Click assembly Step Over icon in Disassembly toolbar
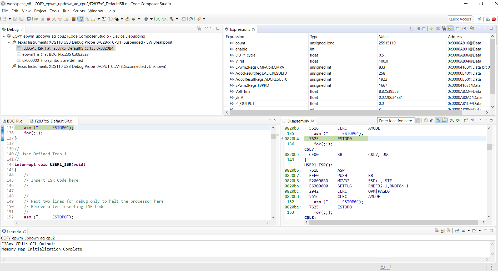The image size is (498, 271). coord(458,120)
